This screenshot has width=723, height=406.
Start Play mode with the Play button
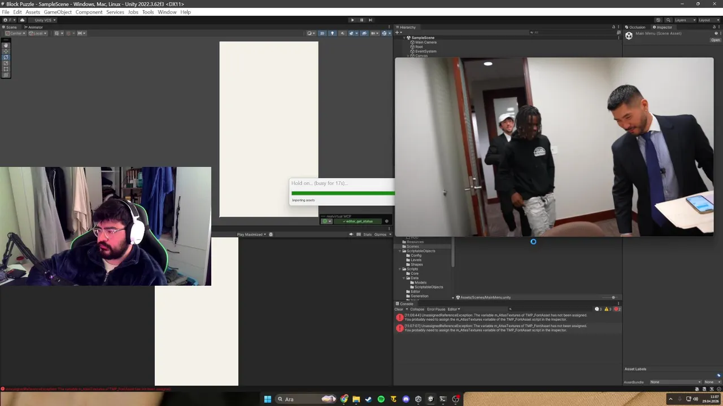click(x=352, y=20)
